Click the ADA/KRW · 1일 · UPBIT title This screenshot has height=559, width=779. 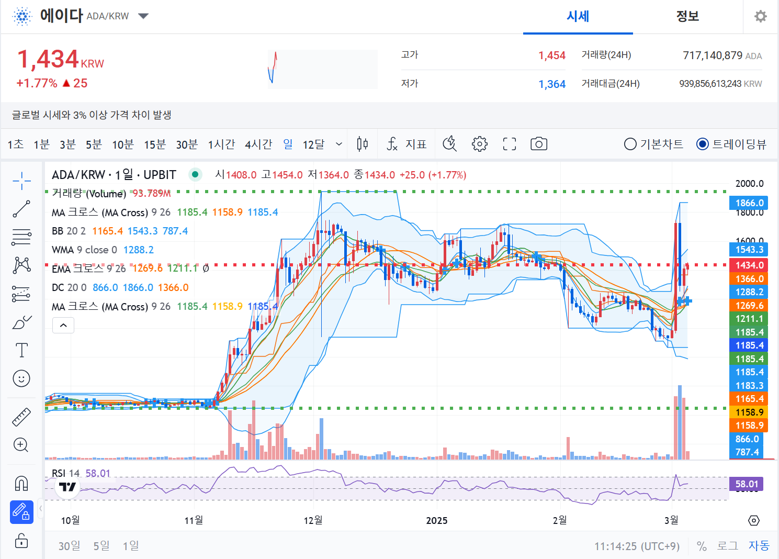pos(114,174)
